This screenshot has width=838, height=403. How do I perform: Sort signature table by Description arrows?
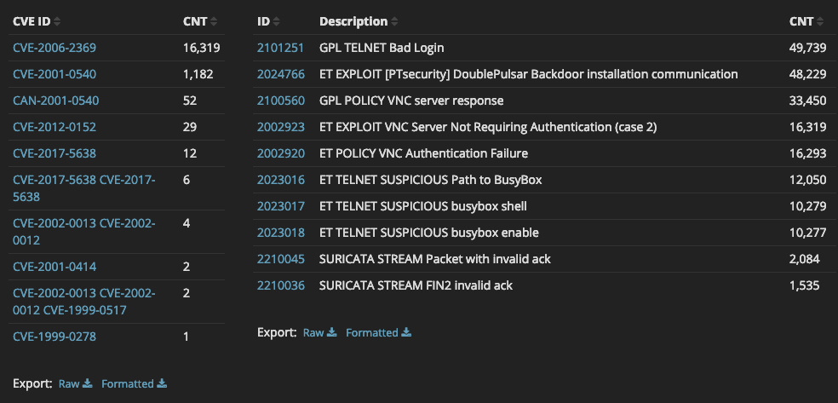click(x=394, y=22)
